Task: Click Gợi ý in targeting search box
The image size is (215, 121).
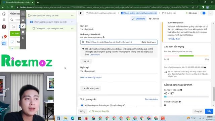Action: [144, 42]
